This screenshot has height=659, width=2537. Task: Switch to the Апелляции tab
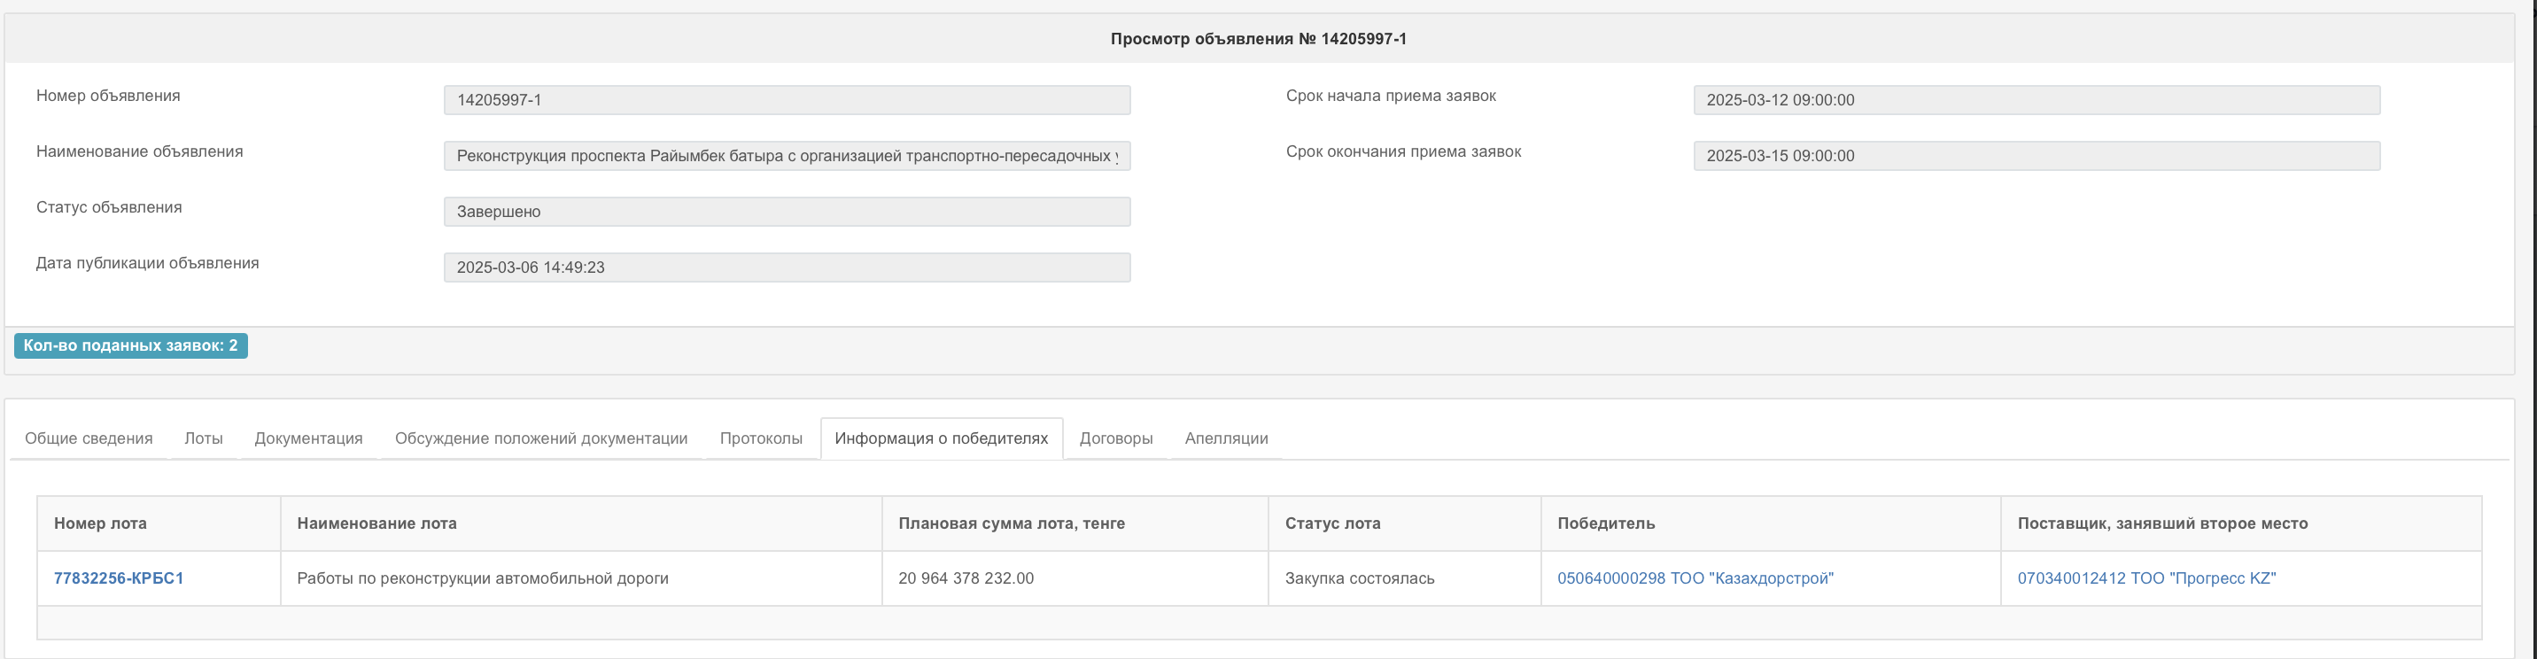click(x=1226, y=438)
